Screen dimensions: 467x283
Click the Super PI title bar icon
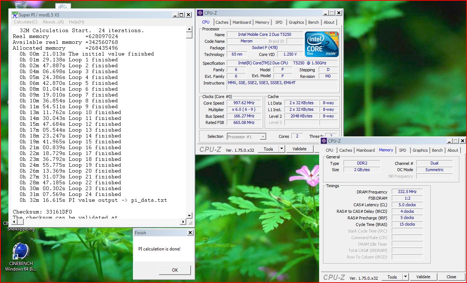coord(15,15)
